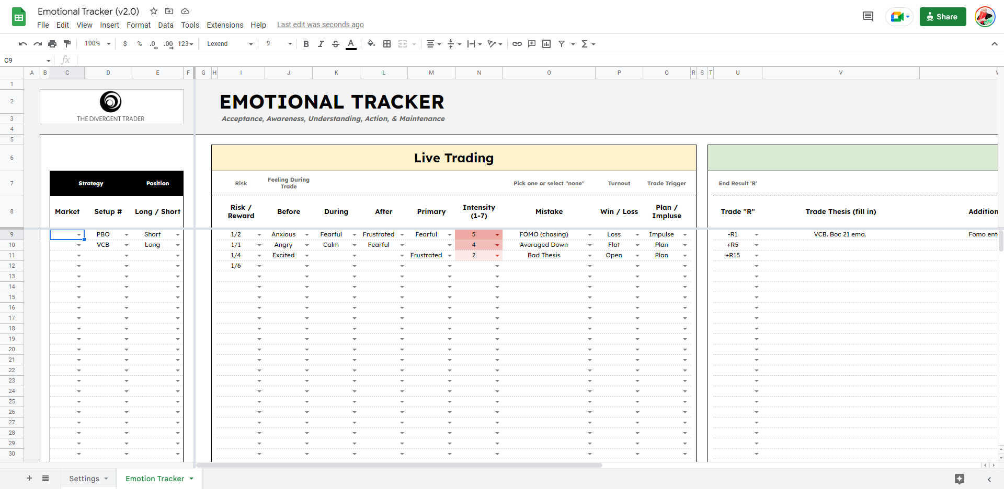The image size is (1004, 489).
Task: Open the Lexend font dropdown
Action: 230,44
